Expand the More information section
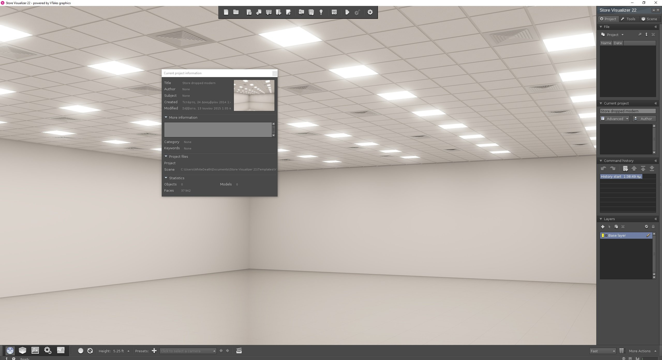This screenshot has height=360, width=662. [166, 117]
